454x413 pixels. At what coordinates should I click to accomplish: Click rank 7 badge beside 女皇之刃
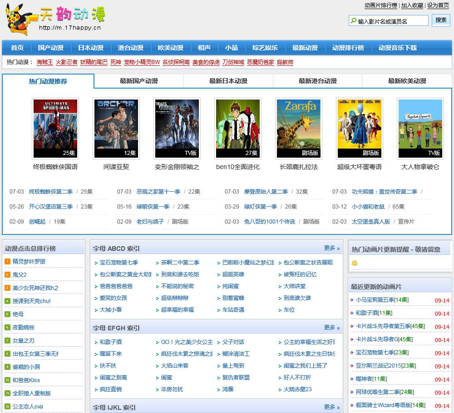8,341
